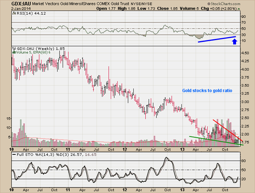255x193 pixels.
Task: Click the Close 1.85 value
Action: click(167, 8)
